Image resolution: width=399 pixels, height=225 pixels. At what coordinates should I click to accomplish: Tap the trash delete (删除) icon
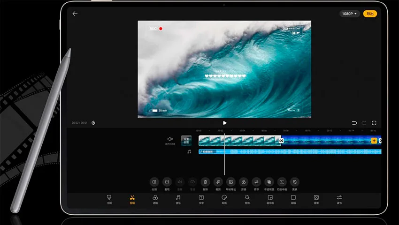(205, 182)
